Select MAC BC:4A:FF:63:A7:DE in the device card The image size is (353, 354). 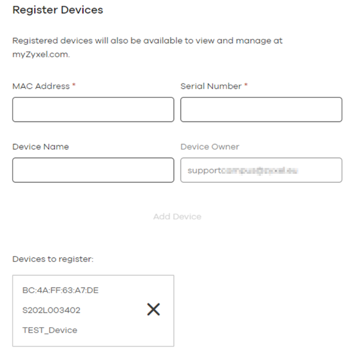[x=60, y=291]
